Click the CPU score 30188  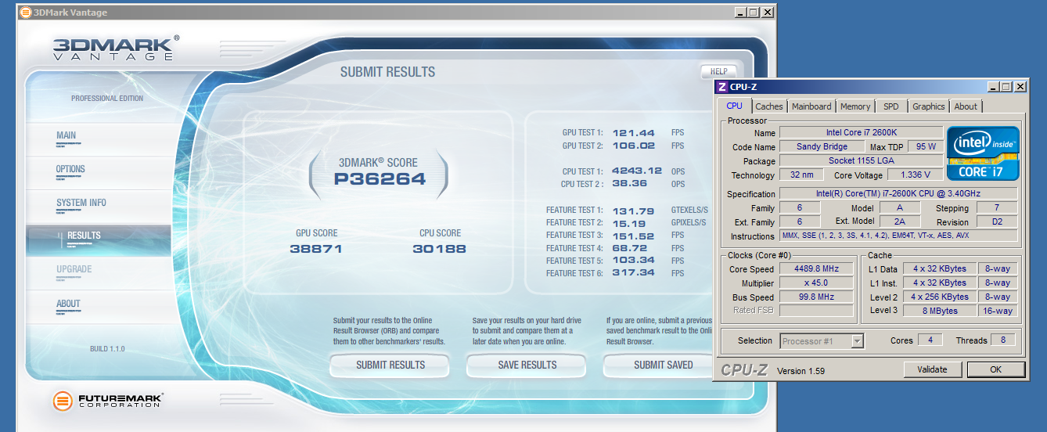[x=439, y=249]
